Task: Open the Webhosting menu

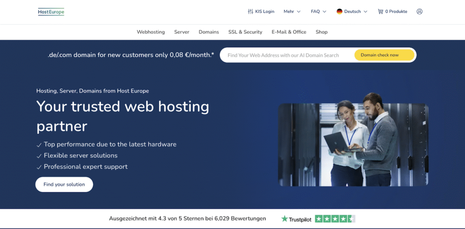Action: point(151,32)
